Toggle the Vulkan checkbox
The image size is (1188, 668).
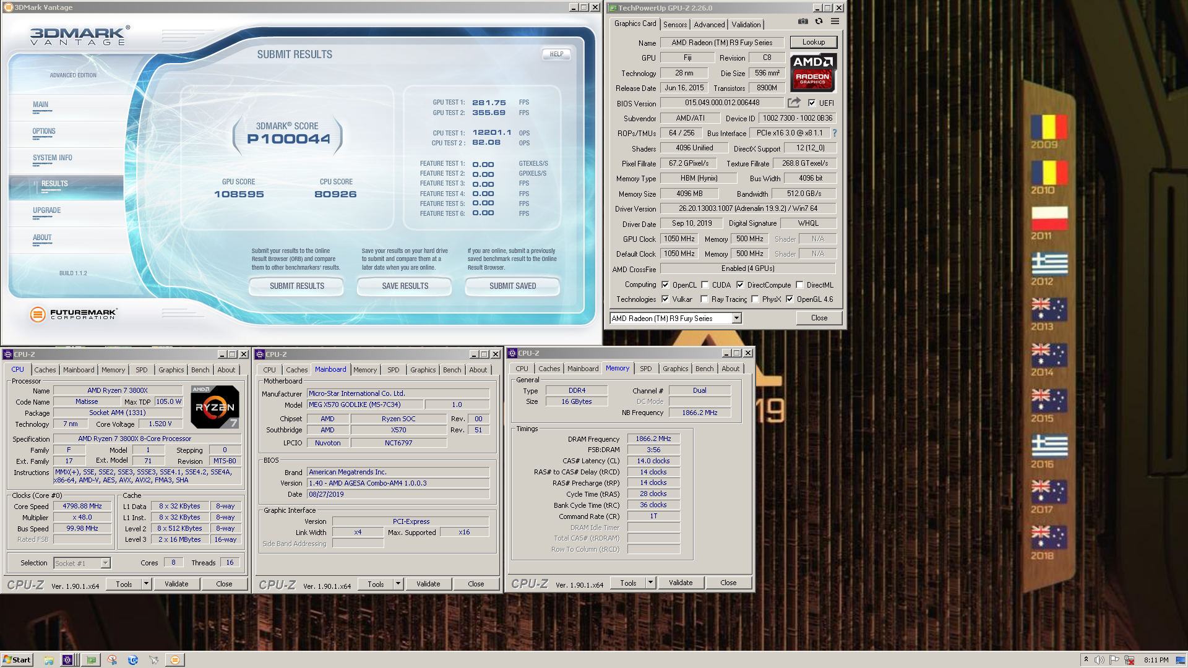[x=665, y=299]
